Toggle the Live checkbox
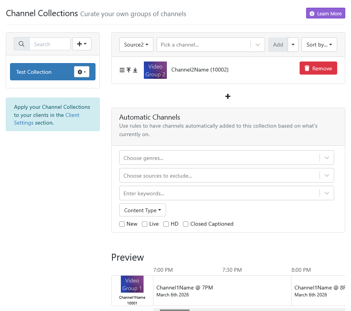This screenshot has width=351, height=311. [x=145, y=224]
